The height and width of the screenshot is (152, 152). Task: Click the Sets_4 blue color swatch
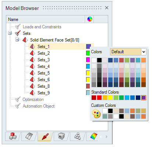point(88,66)
